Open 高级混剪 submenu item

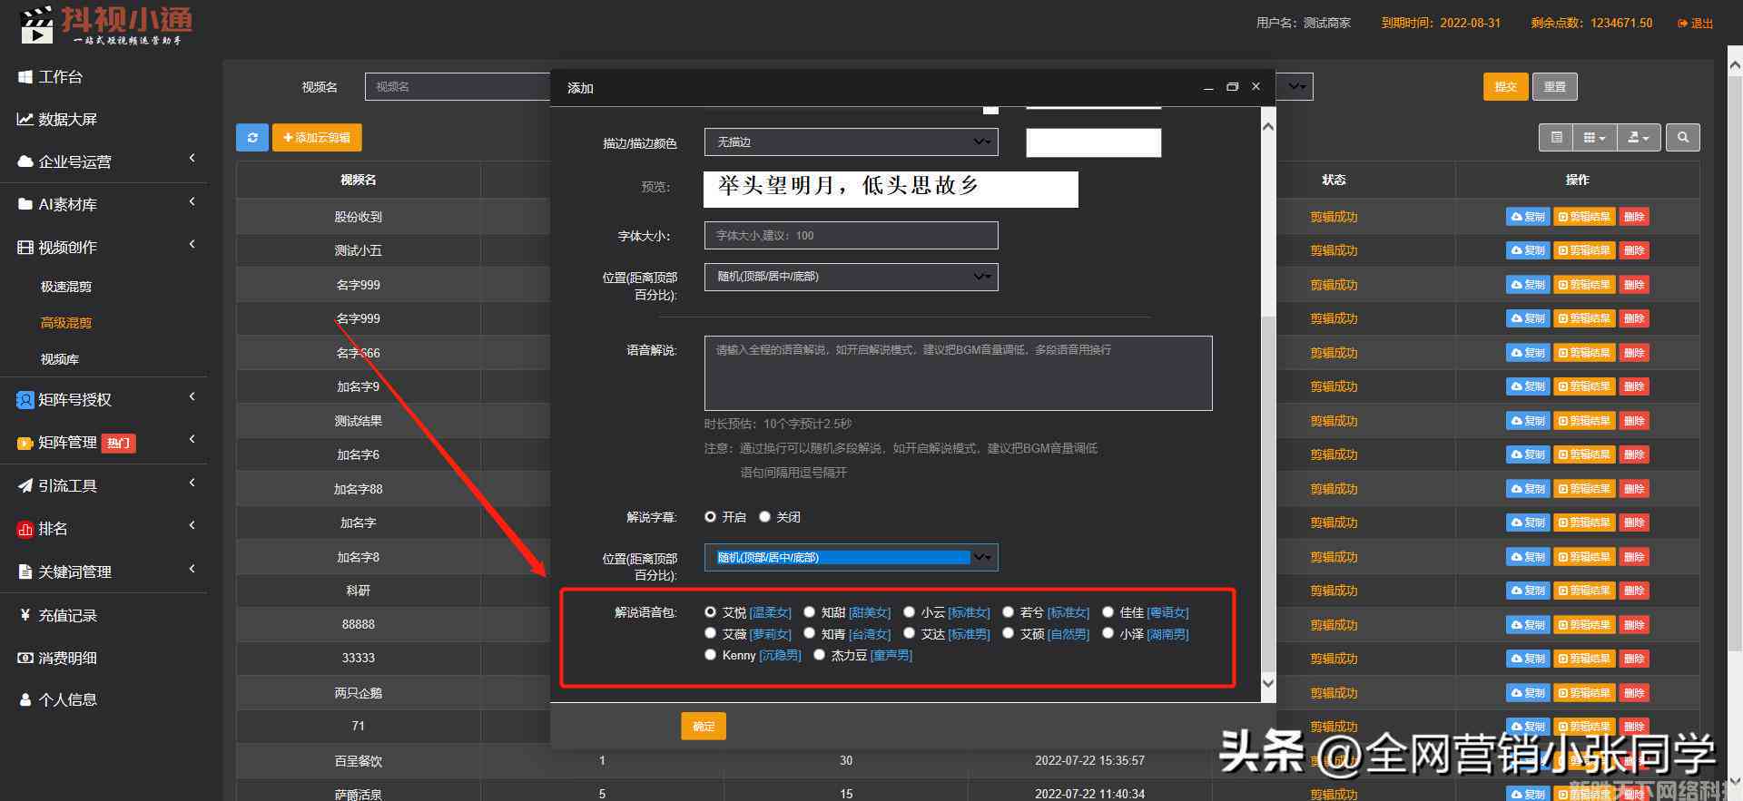(66, 323)
